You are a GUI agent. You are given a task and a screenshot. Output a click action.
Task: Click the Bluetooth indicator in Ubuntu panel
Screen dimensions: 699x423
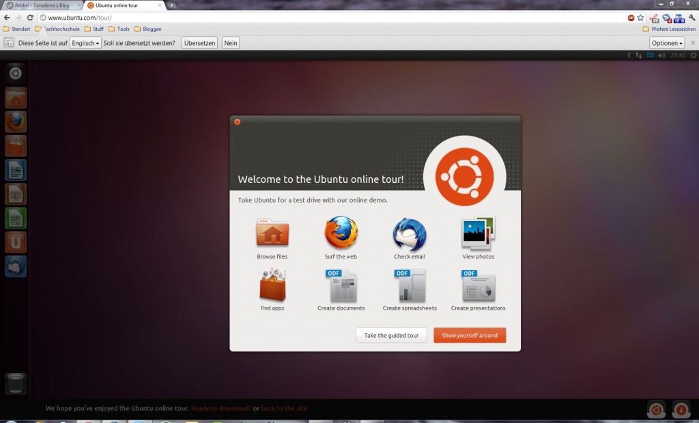coord(629,55)
